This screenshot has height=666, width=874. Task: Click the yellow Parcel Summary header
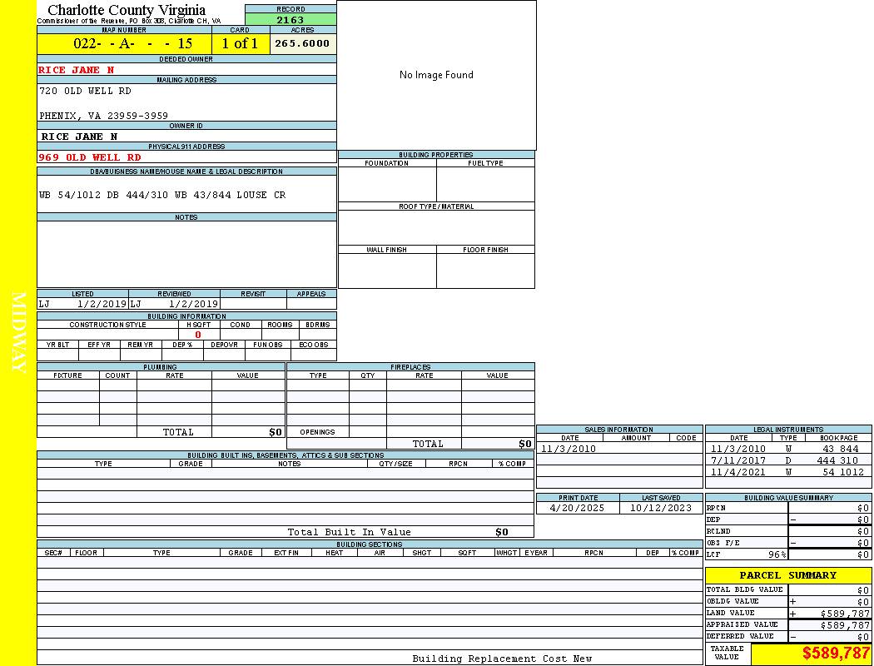point(787,575)
